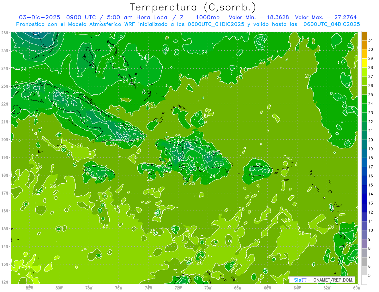Click the color bar label "18"

tap(371, 158)
